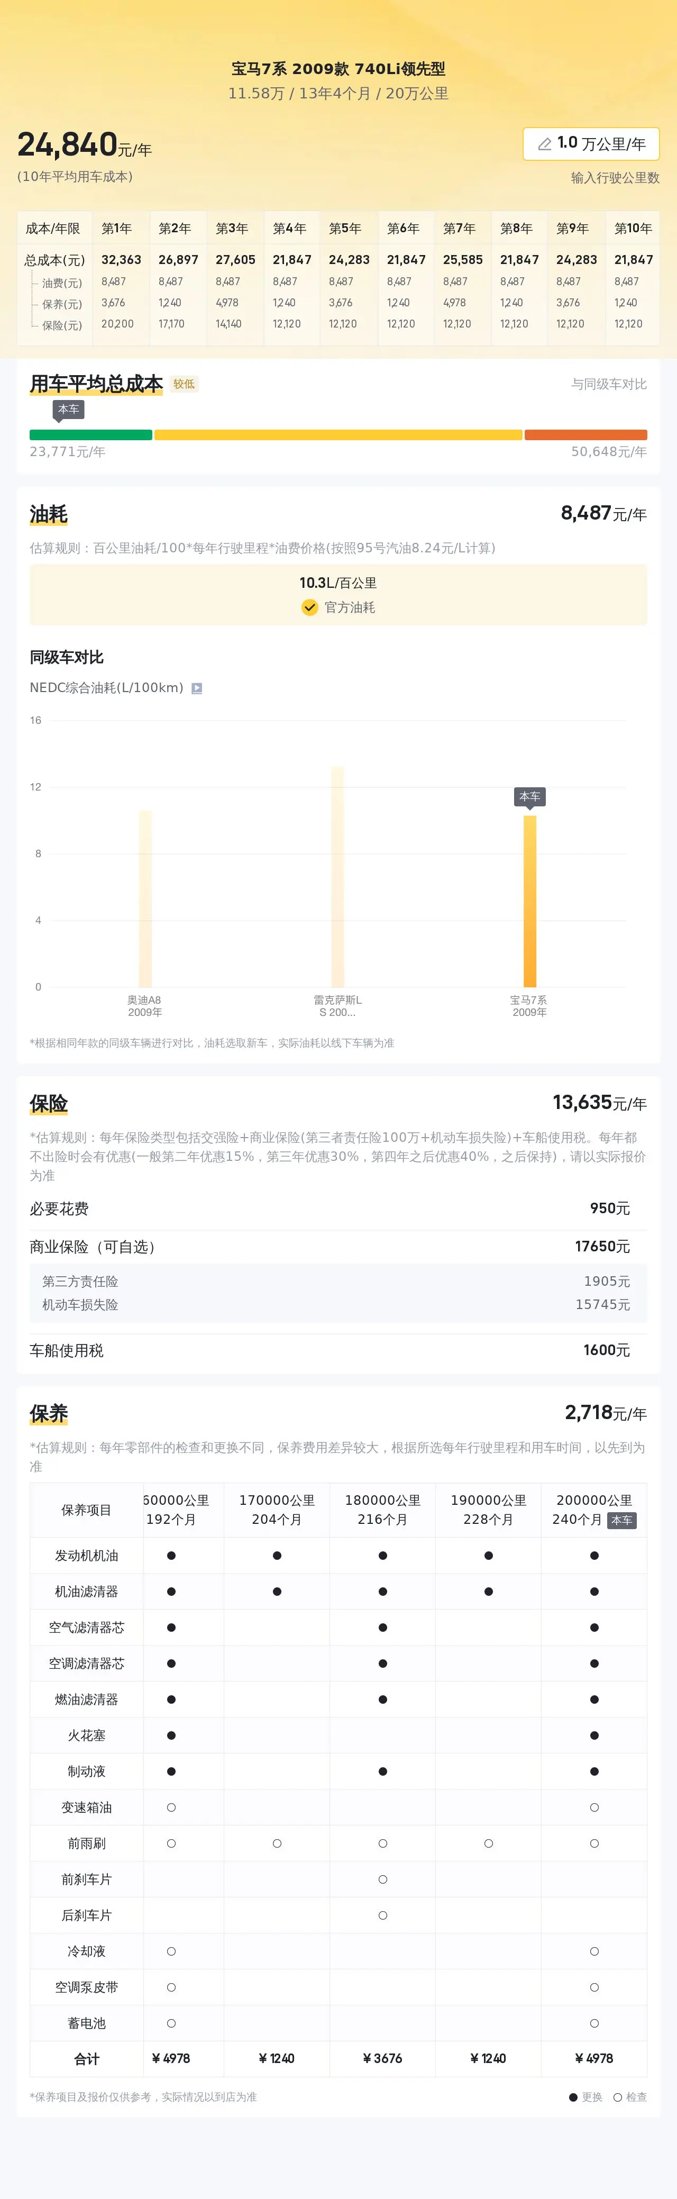
Task: Click the 27,605 total cost cell
Action: pyautogui.click(x=235, y=259)
